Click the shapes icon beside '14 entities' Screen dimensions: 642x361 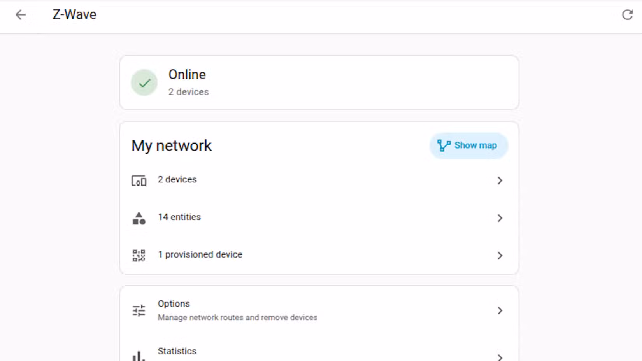[139, 218]
